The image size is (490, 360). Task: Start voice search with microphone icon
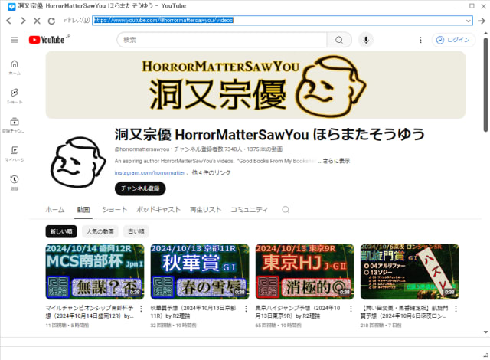pos(366,40)
